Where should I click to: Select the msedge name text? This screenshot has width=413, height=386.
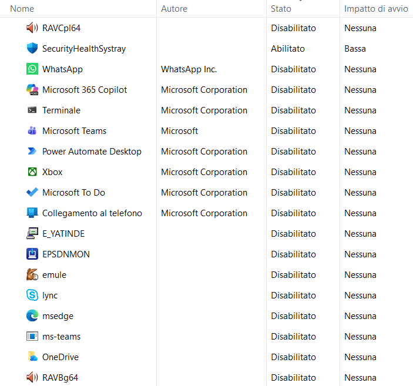tap(58, 315)
